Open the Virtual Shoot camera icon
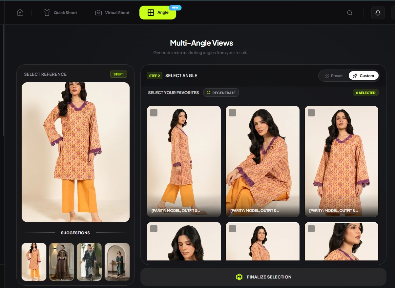Screen dimensions: 395x288 pos(98,12)
